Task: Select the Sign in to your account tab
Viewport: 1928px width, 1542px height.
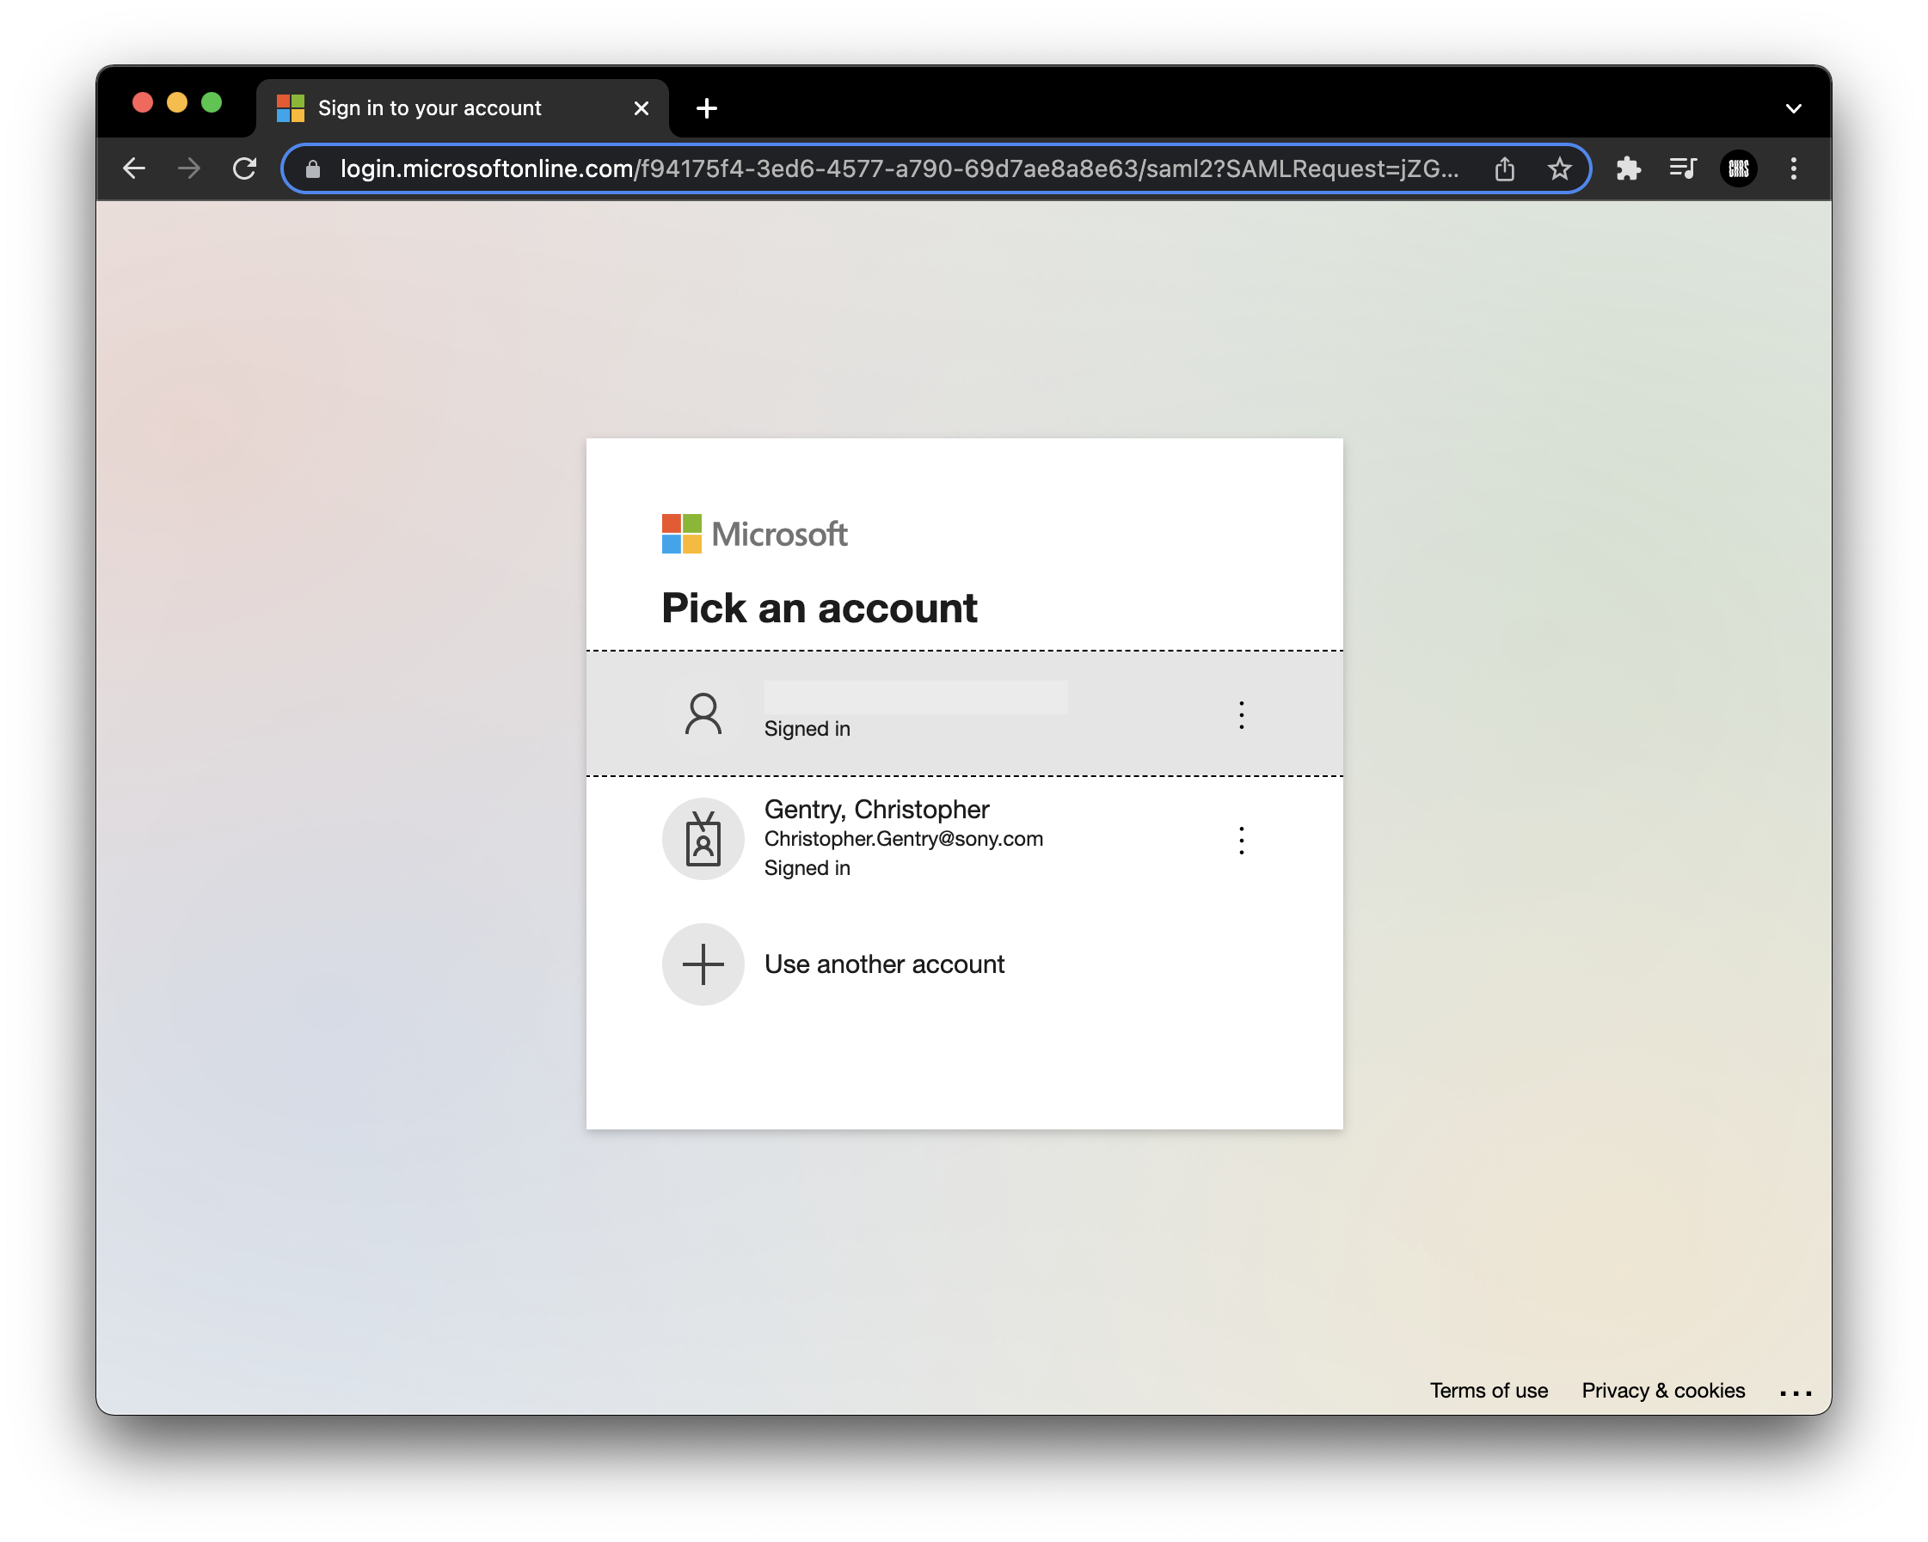Action: pos(463,108)
